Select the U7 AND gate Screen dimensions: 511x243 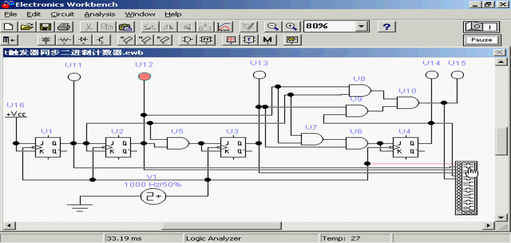(312, 139)
